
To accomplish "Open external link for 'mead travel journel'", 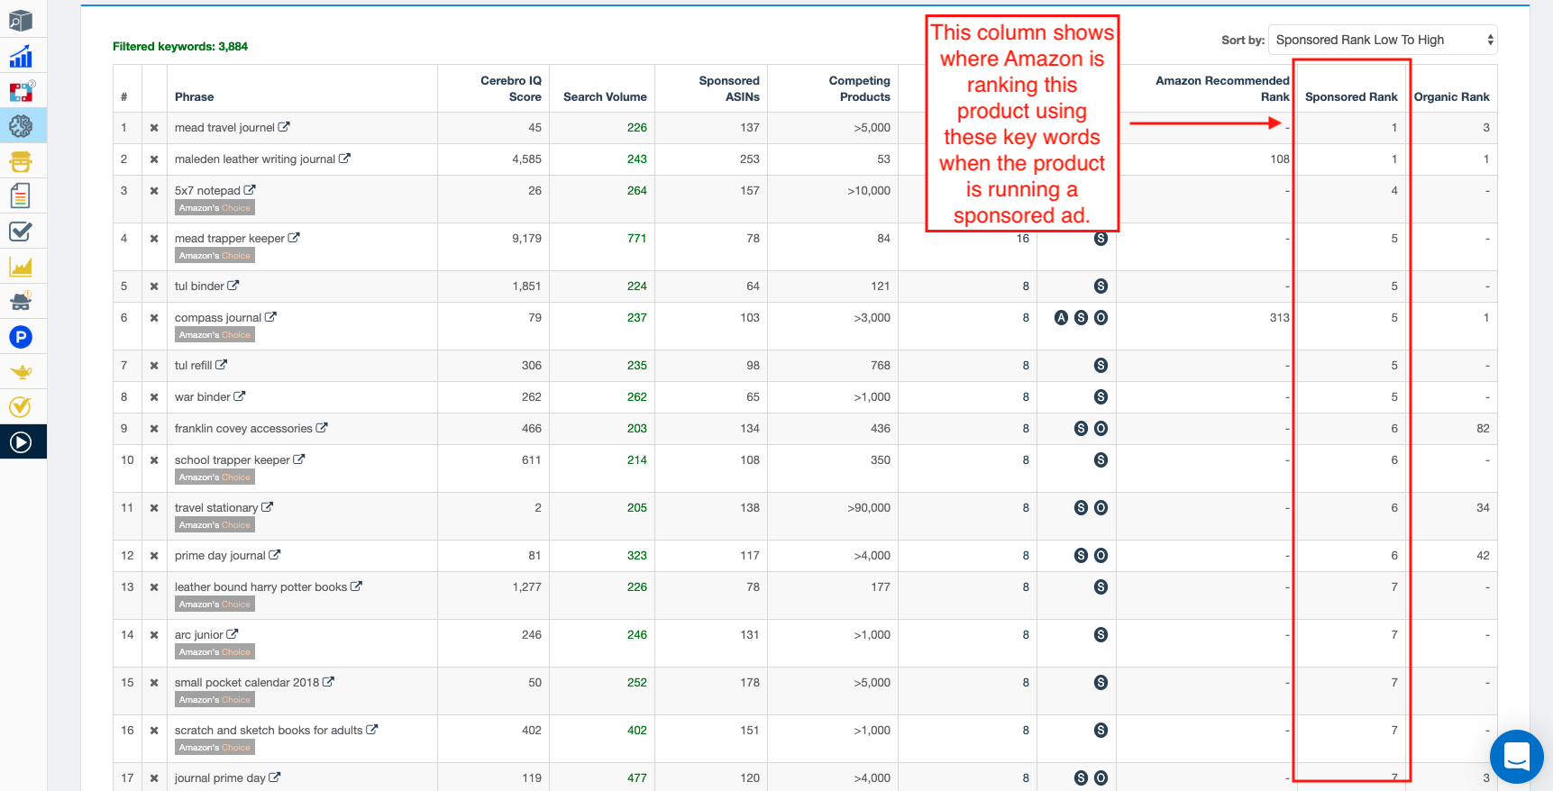I will tap(284, 127).
